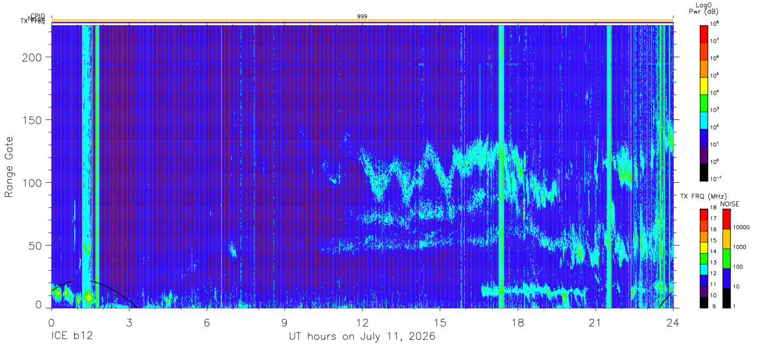Click the wide cyan vertical band after 1 UT
Viewport: 757px width, 349px height.
[x=87, y=166]
